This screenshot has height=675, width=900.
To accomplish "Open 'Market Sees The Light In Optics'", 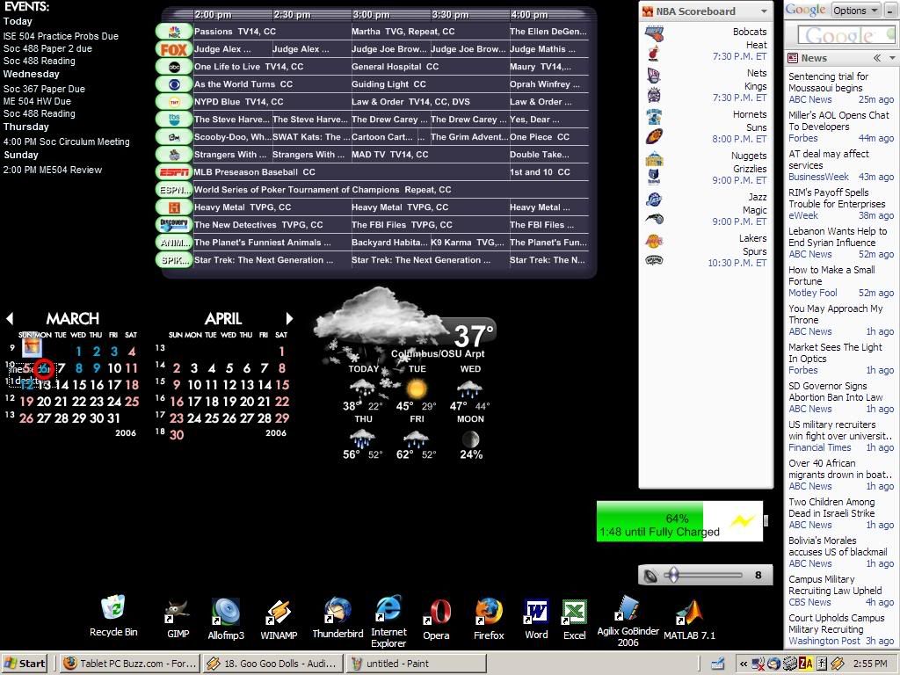I will [835, 353].
